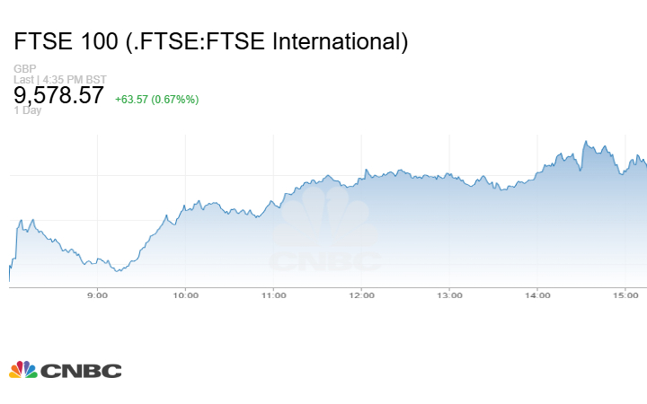This screenshot has width=647, height=404.
Task: Click the early spike before 9:00
Action: (x=32, y=219)
